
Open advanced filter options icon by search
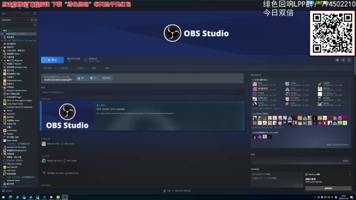(x=35, y=25)
